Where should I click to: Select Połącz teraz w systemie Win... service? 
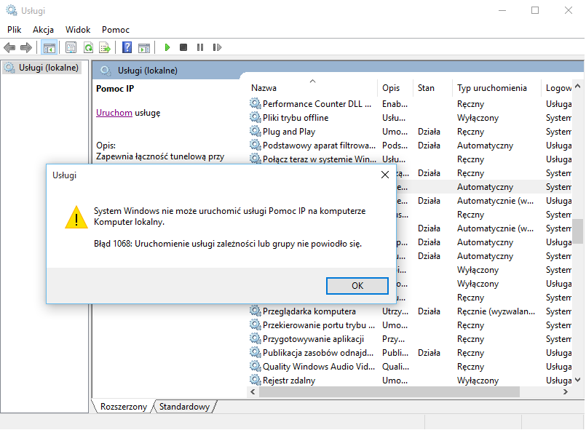[x=319, y=159]
